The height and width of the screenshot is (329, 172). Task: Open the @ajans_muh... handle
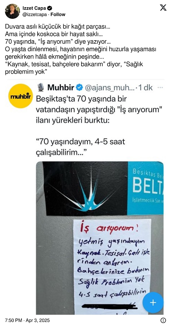coord(110,88)
